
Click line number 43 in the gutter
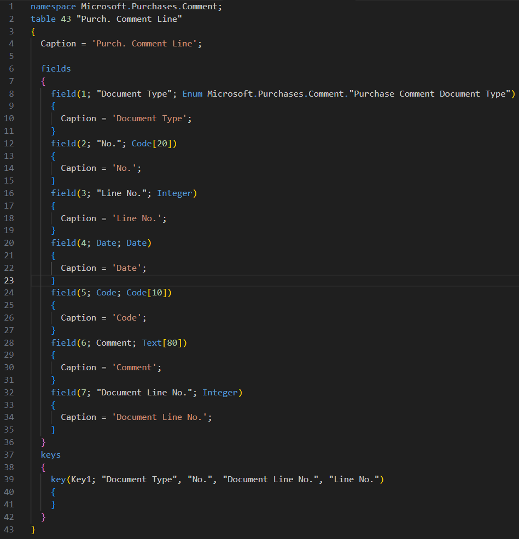10,529
